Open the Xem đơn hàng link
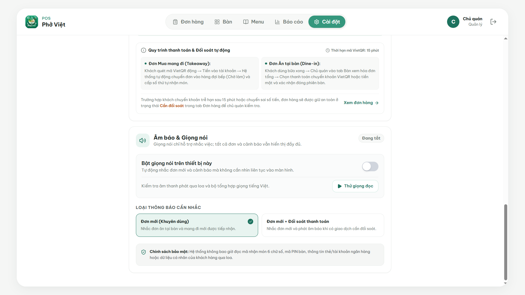This screenshot has width=525, height=295. (x=361, y=103)
